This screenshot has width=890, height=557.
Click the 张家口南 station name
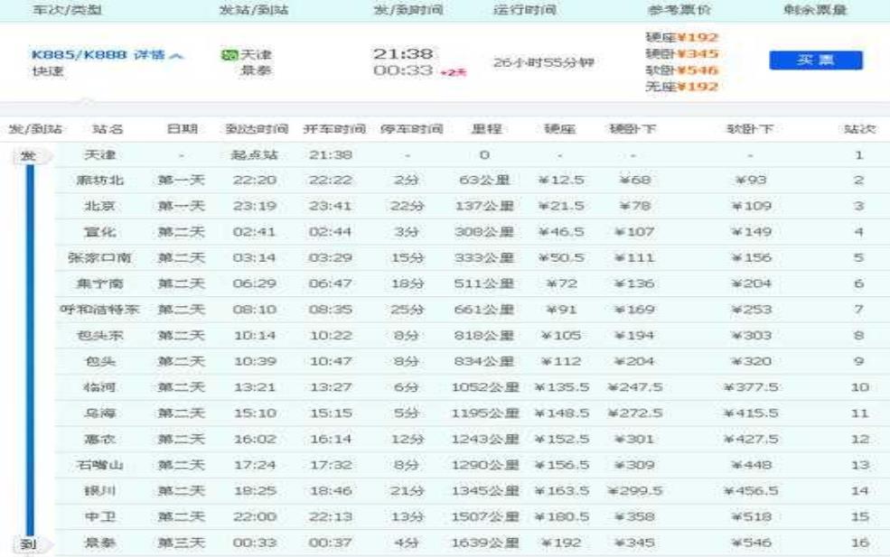point(101,258)
